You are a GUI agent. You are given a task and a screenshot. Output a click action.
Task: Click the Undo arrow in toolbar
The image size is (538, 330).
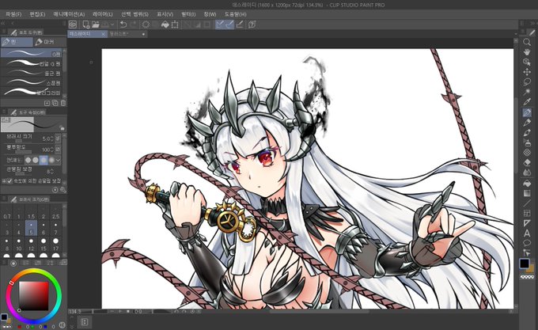(123, 25)
